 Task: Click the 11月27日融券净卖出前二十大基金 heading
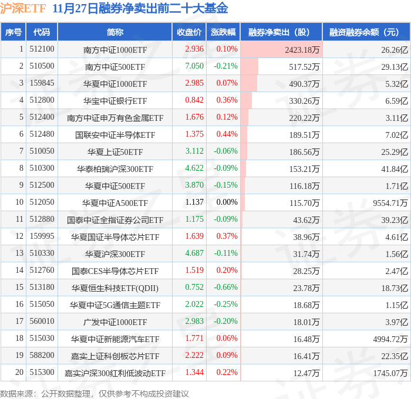(140, 8)
